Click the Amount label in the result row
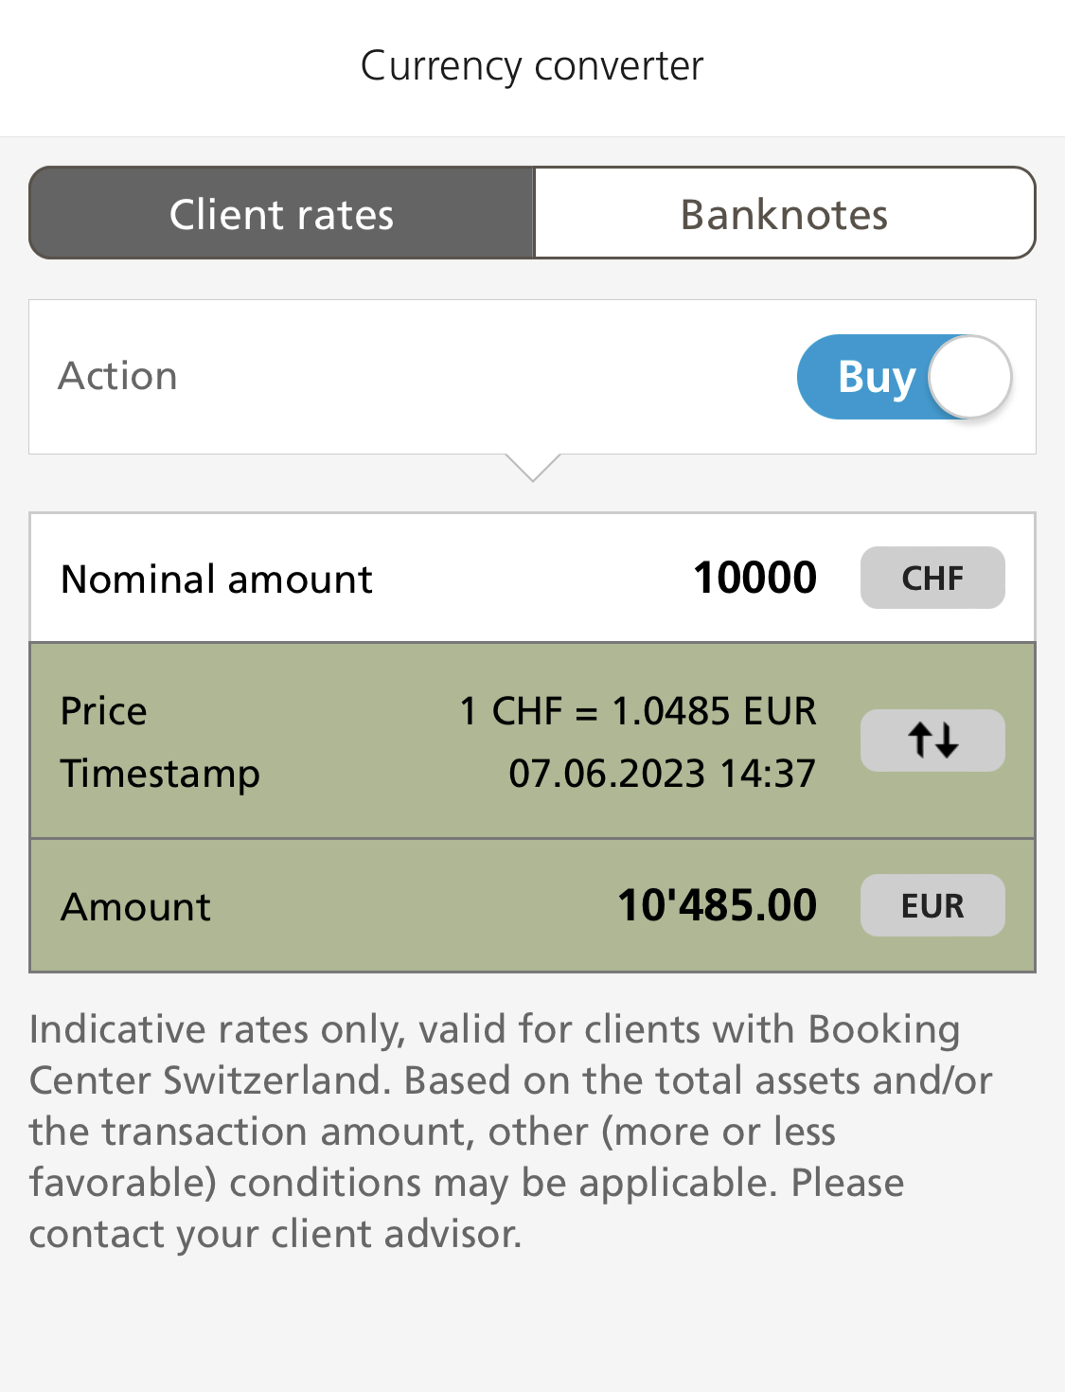 pos(136,907)
